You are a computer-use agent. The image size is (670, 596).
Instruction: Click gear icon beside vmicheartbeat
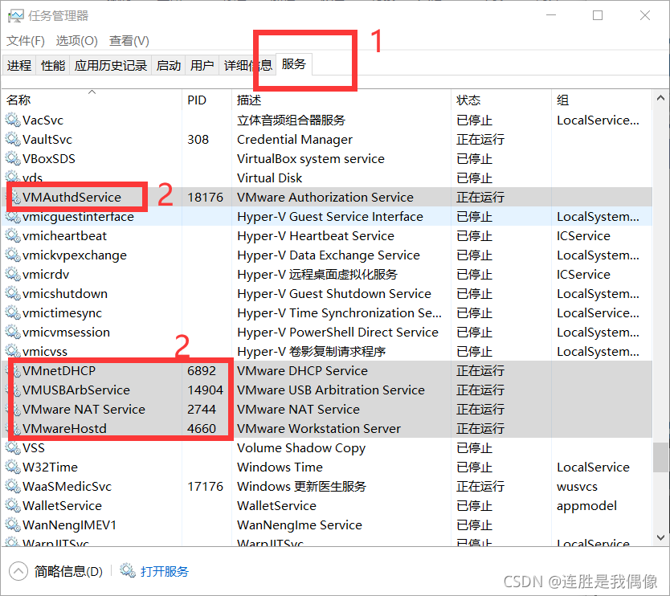(13, 236)
